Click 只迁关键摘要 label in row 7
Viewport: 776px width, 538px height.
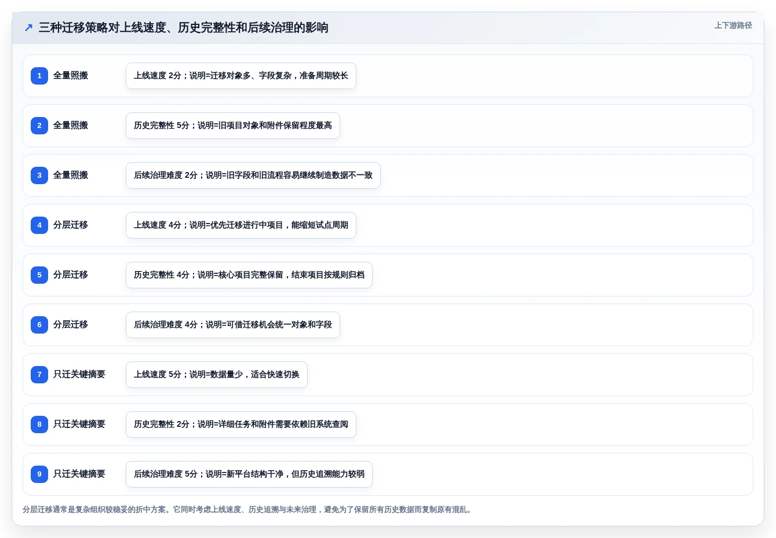pos(79,375)
